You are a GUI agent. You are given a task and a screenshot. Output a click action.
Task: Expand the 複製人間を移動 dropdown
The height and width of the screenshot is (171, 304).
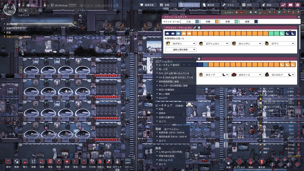click(x=181, y=50)
